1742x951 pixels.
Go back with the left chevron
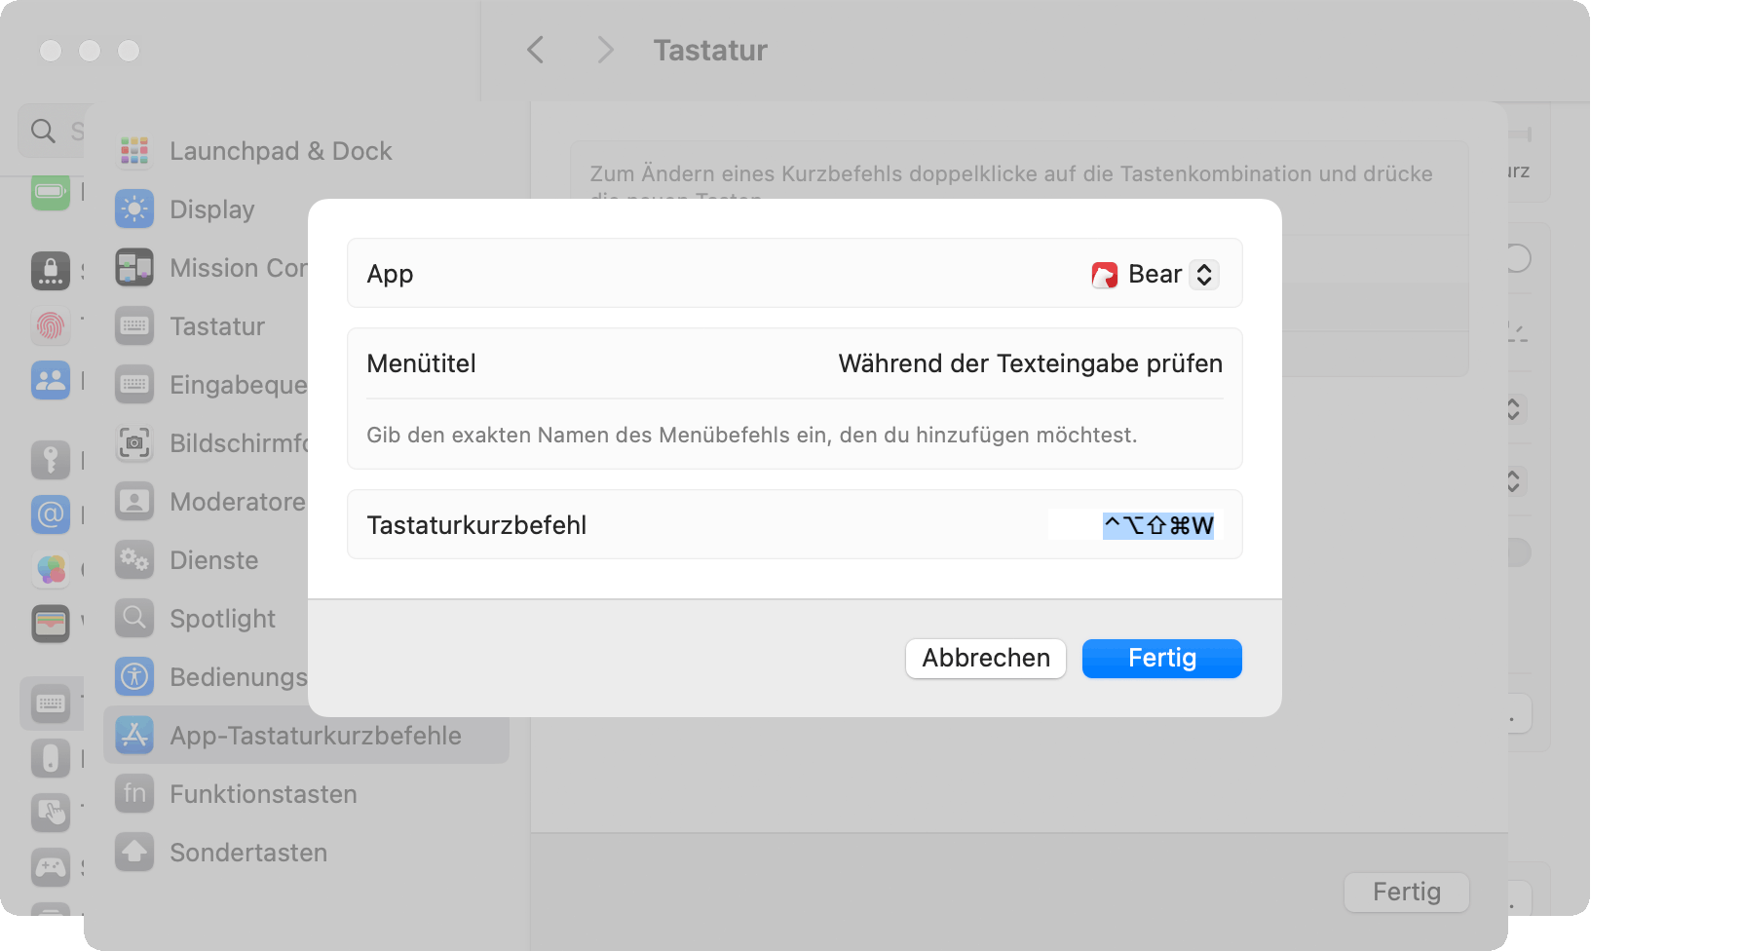click(536, 50)
